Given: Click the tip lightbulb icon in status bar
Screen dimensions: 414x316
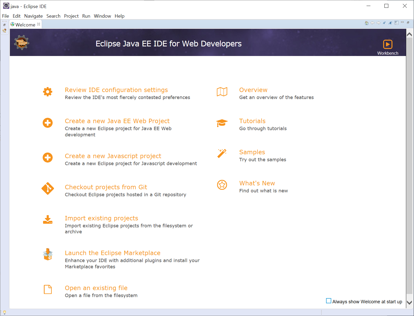Looking at the screenshot, I should coord(4,312).
